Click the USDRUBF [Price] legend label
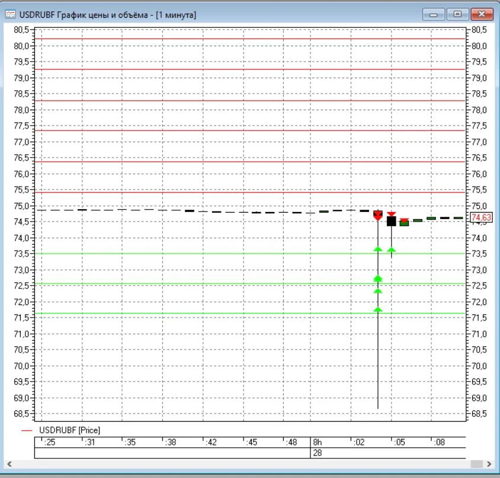This screenshot has width=500, height=478. click(x=69, y=430)
